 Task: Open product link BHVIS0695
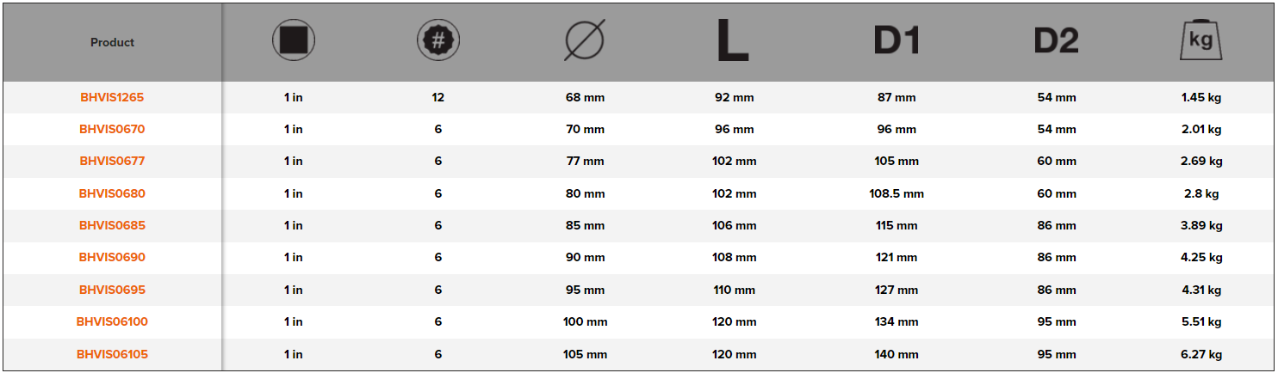pyautogui.click(x=112, y=290)
